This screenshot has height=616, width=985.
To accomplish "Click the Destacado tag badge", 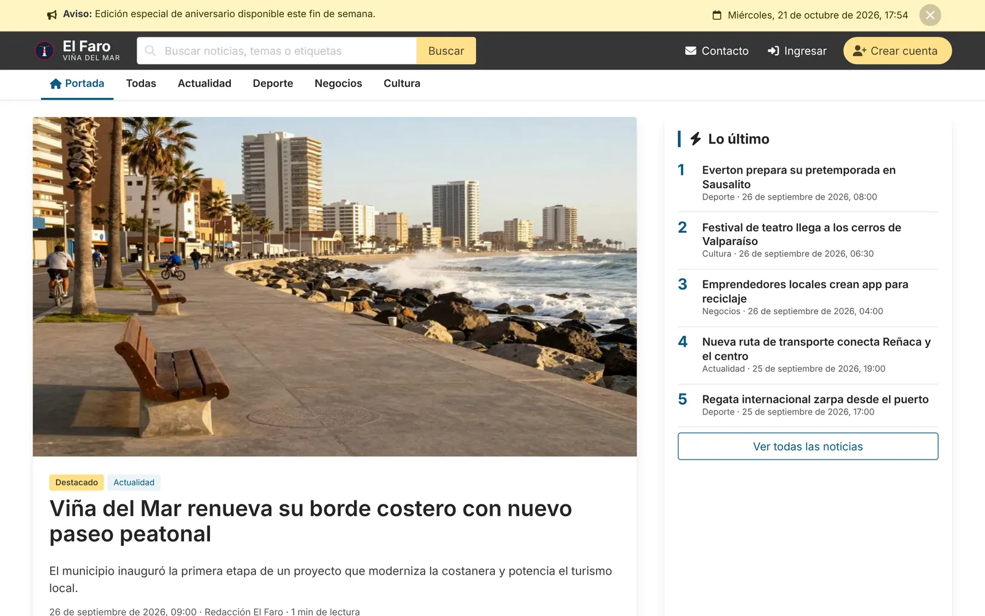I will click(76, 482).
